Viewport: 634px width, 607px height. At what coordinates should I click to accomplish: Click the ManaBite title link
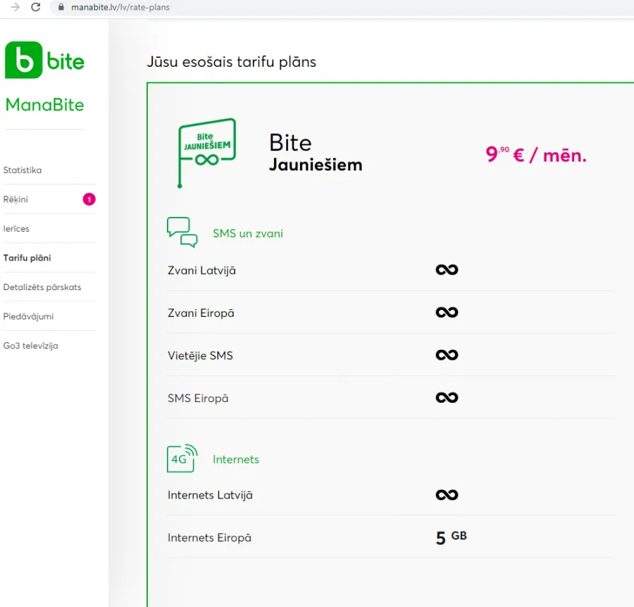[44, 105]
